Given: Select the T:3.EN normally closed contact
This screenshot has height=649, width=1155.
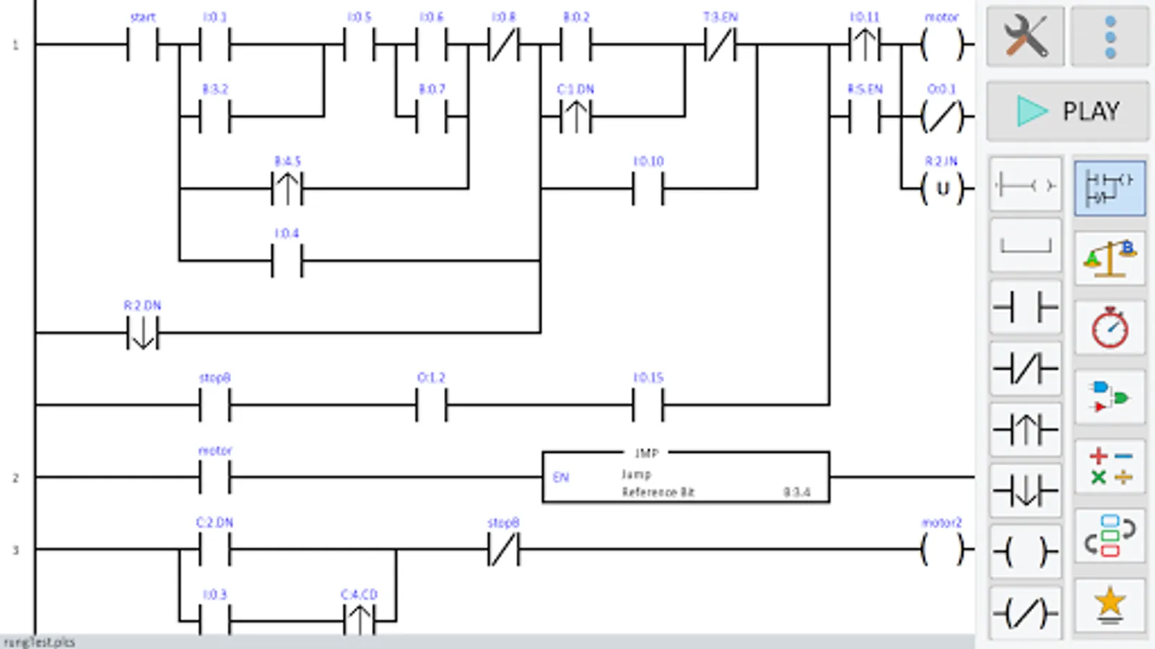Looking at the screenshot, I should [720, 45].
